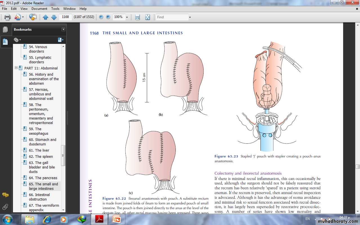Click the page number input field
Viewport: 360px width, 225px height.
point(66,17)
